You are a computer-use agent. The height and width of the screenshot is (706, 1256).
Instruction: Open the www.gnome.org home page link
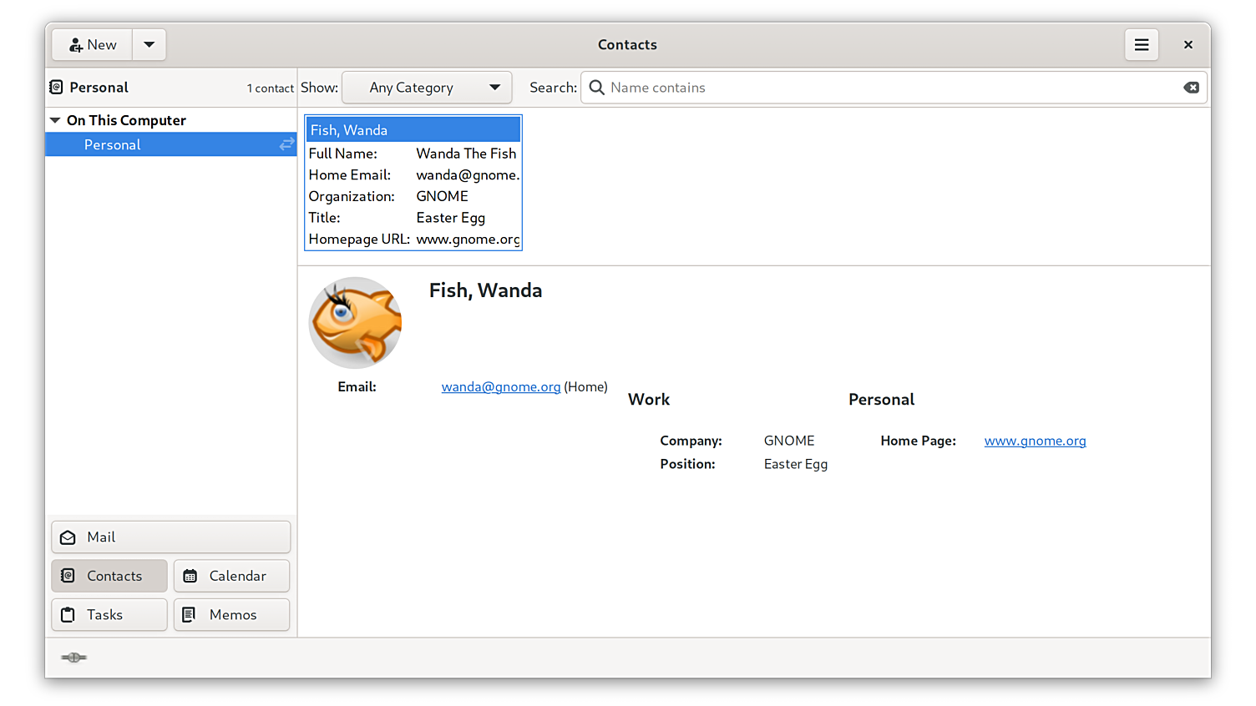click(x=1035, y=441)
